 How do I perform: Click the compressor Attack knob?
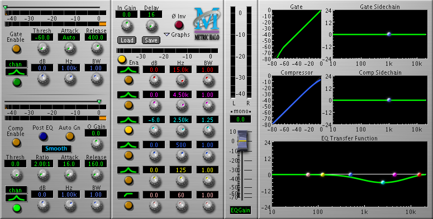pos(70,174)
